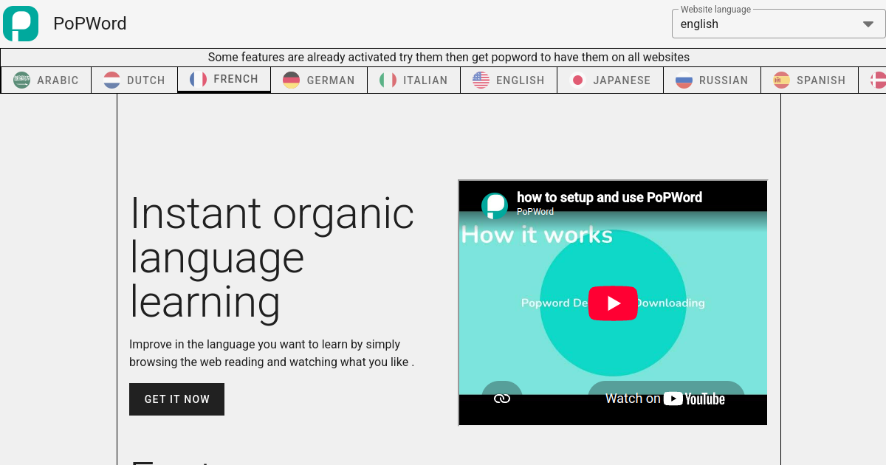Viewport: 886px width, 465px height.
Task: Click the PoPWord channel name under video title
Action: tap(535, 212)
